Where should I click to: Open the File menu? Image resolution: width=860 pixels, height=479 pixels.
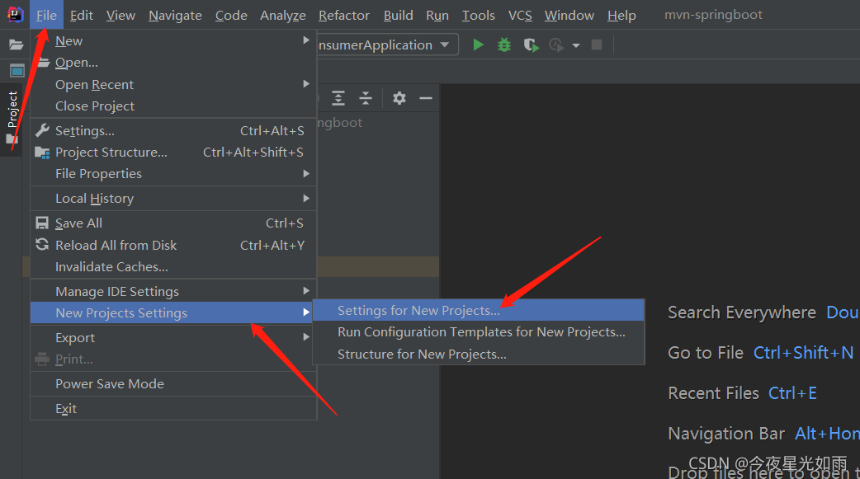click(x=46, y=16)
